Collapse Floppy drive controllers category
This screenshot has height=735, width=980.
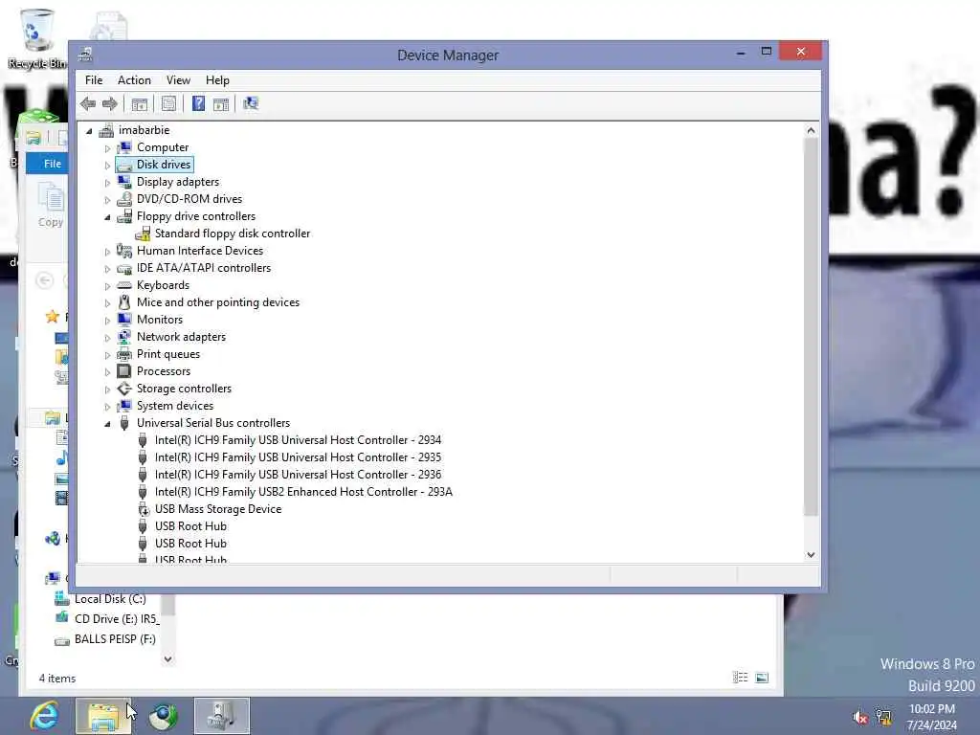[x=107, y=217]
